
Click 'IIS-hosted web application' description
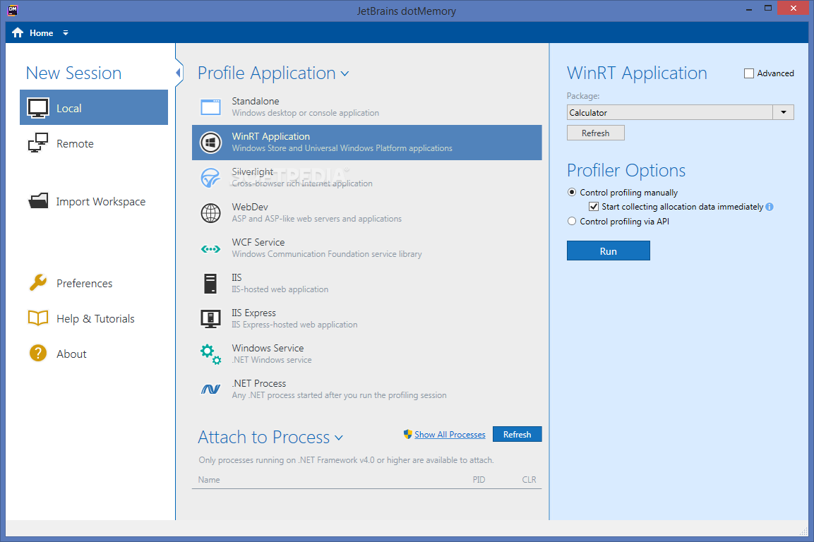280,289
